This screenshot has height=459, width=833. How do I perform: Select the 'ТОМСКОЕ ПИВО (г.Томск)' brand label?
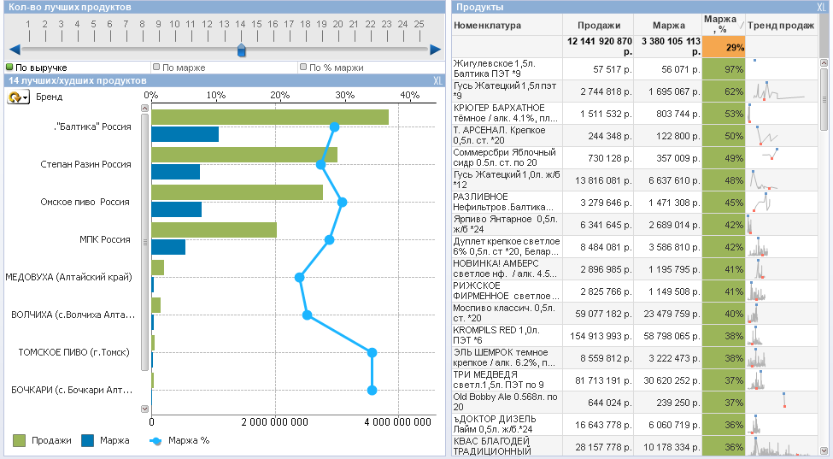pyautogui.click(x=73, y=352)
